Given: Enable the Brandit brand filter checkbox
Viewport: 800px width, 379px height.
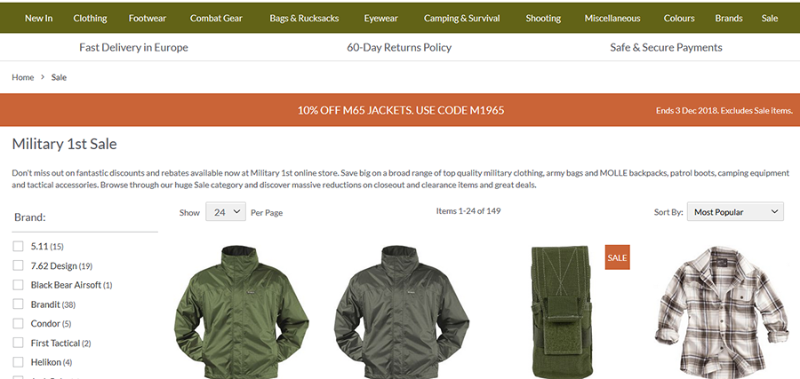Looking at the screenshot, I should tap(18, 304).
